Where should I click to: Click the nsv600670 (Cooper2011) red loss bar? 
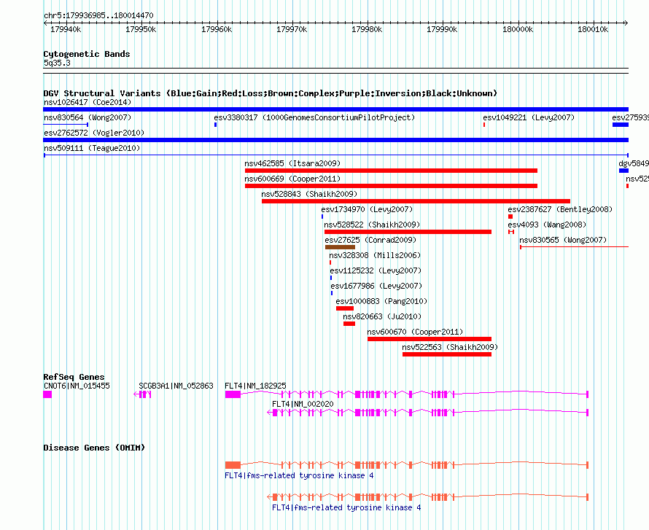(x=430, y=339)
